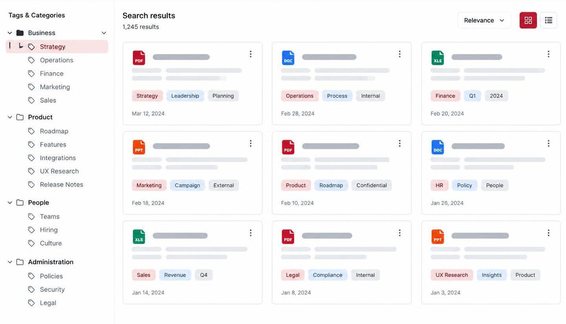Open the DOC file icon dated Jan 26, 2024
The width and height of the screenshot is (566, 324).
(x=437, y=147)
